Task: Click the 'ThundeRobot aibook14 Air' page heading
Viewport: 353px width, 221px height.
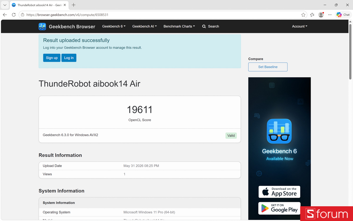Action: [x=89, y=84]
